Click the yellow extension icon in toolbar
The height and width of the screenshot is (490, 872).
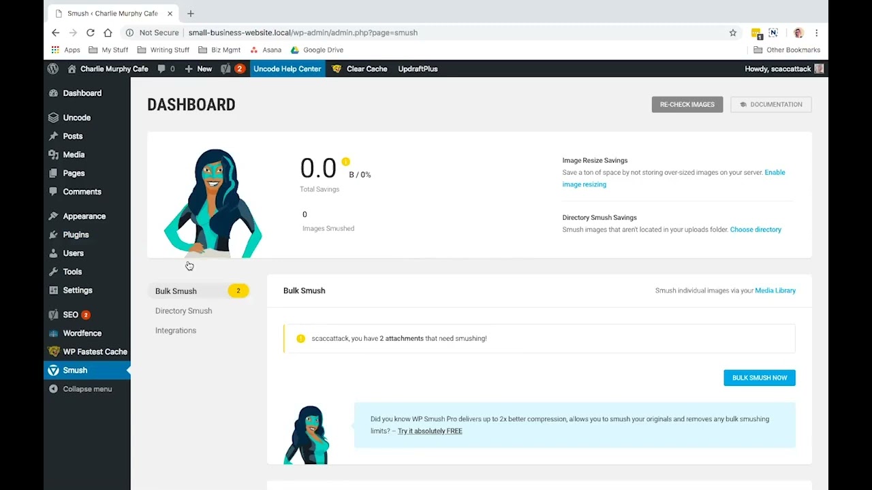pos(756,33)
